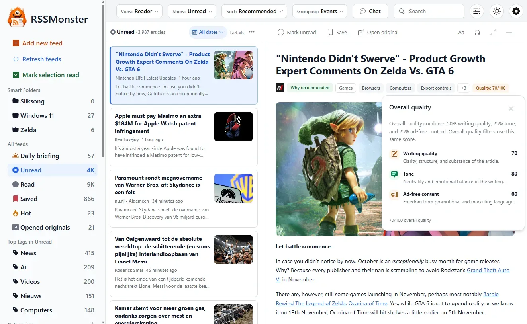Select the Ai tag

tap(53, 267)
